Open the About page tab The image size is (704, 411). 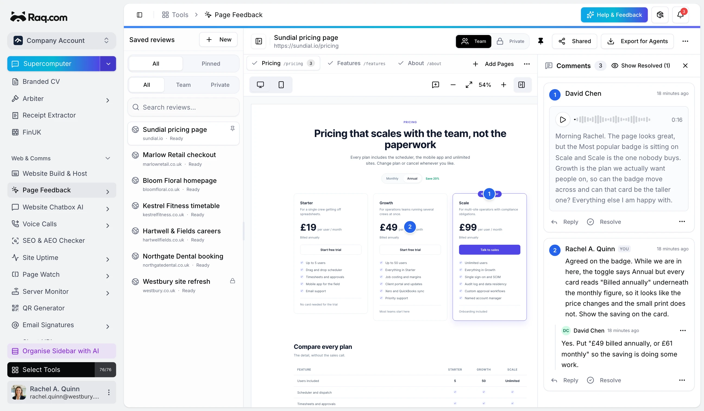420,64
